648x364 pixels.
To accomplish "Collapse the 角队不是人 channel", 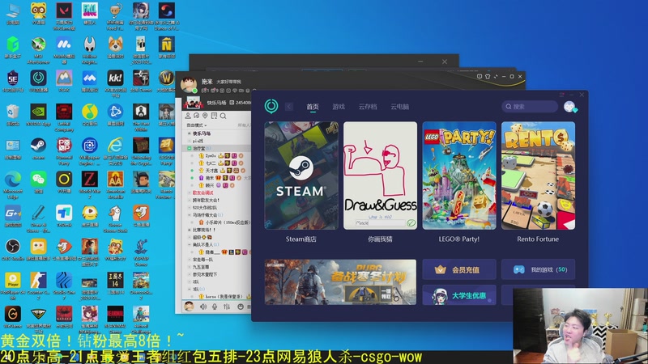I will click(190, 245).
